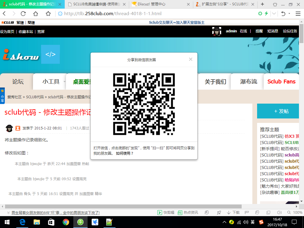Close the WeChat share QR dialog
Viewport: 304px width, 228px height.
coord(191,59)
